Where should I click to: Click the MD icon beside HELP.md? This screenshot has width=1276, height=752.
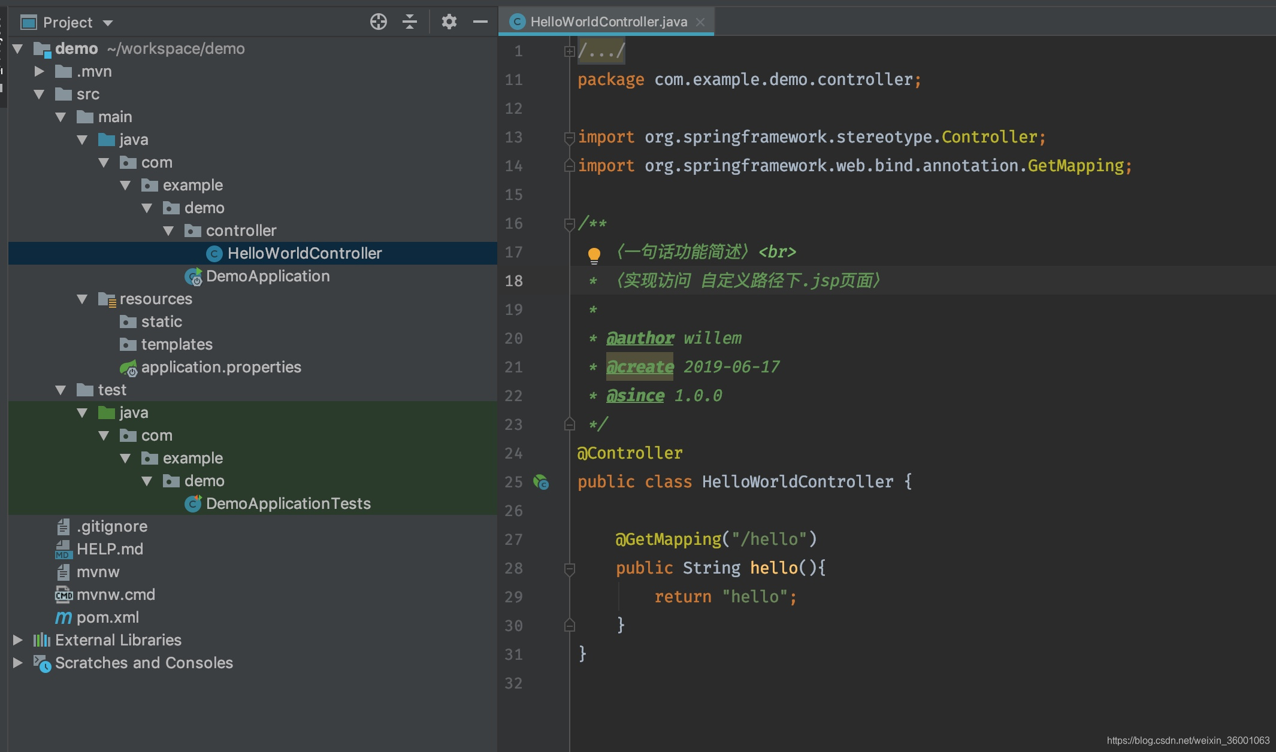click(x=64, y=550)
